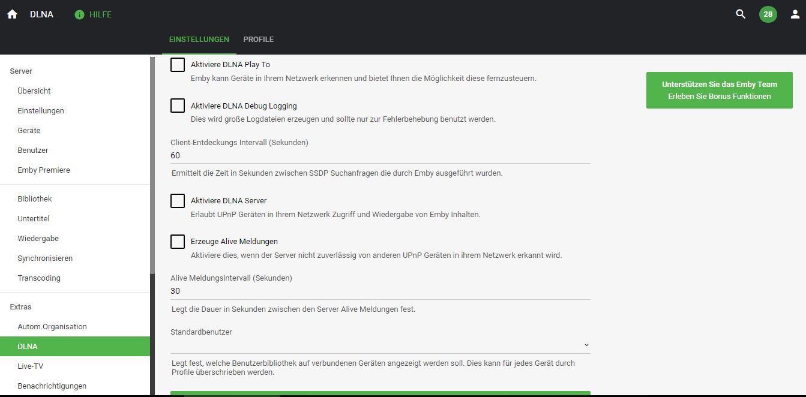
Task: Open Transcoding in the sidebar
Action: 75,278
